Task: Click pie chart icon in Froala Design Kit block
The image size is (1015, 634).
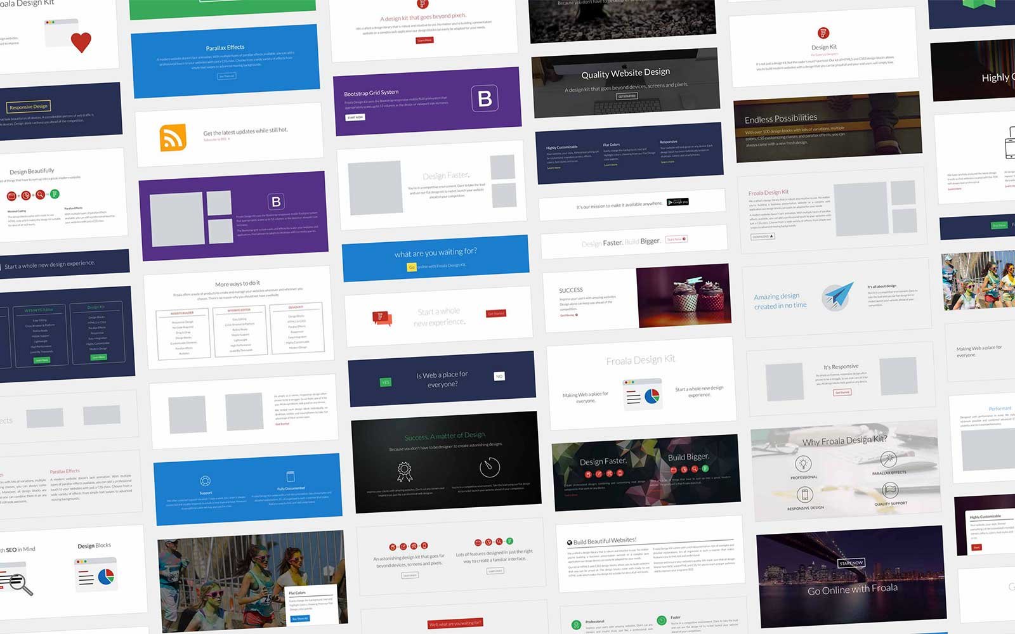Action: tap(652, 396)
